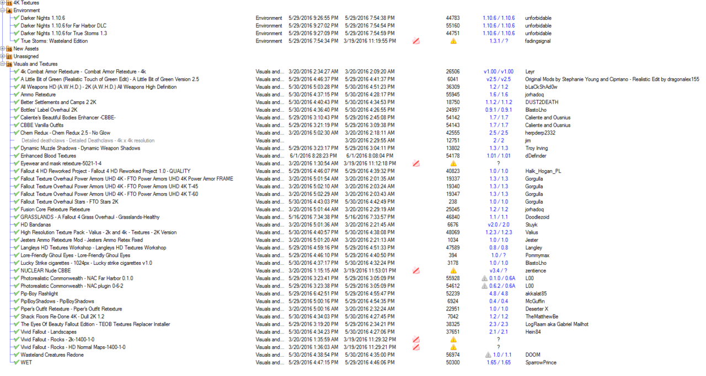Collapse the Environment category
The height and width of the screenshot is (376, 706).
point(3,10)
